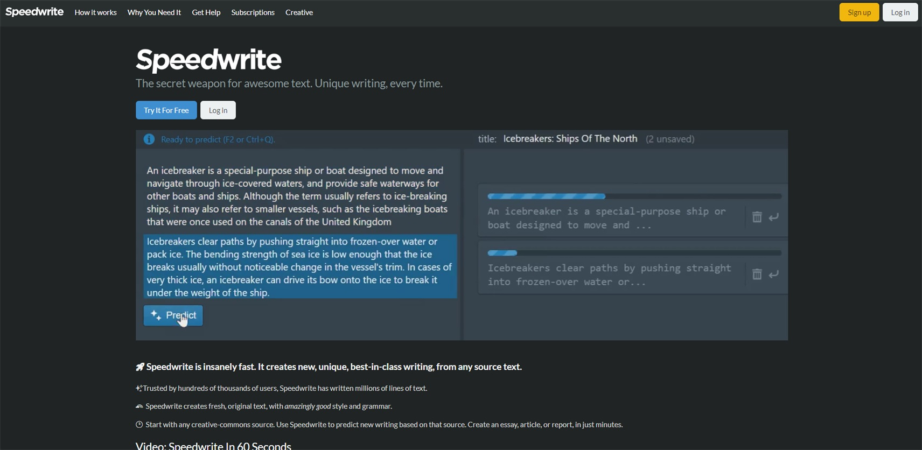Screen dimensions: 922x450
Task: Click the blue info icon in status bar
Action: pyautogui.click(x=149, y=139)
